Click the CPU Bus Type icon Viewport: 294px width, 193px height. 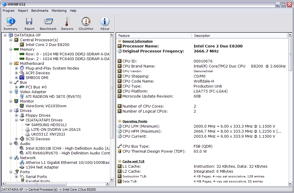(120, 146)
